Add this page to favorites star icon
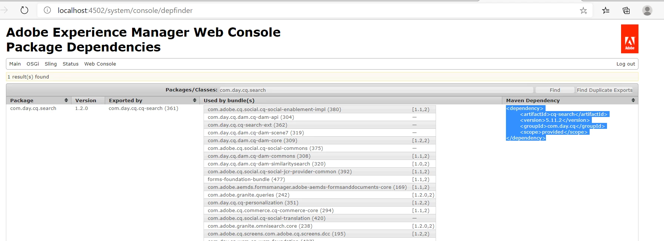This screenshot has width=664, height=241. click(583, 10)
